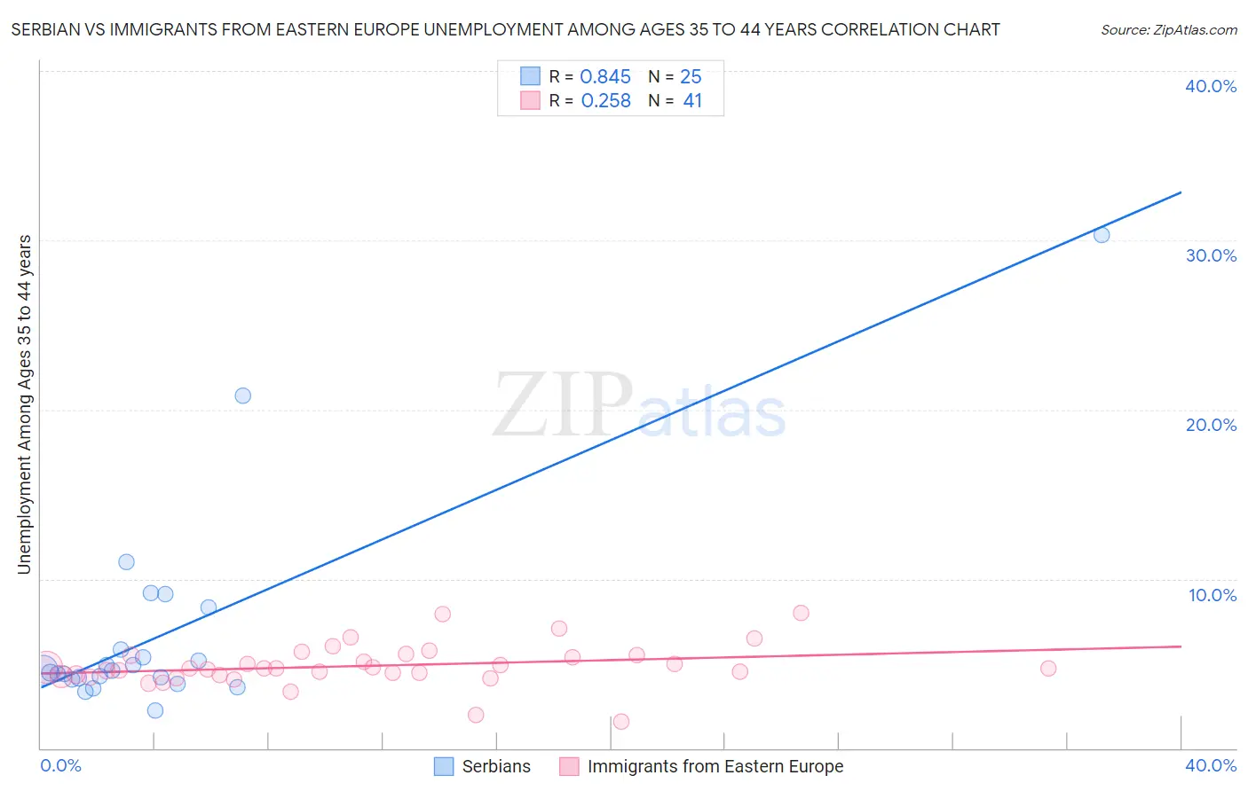Click the chart title text

click(505, 29)
